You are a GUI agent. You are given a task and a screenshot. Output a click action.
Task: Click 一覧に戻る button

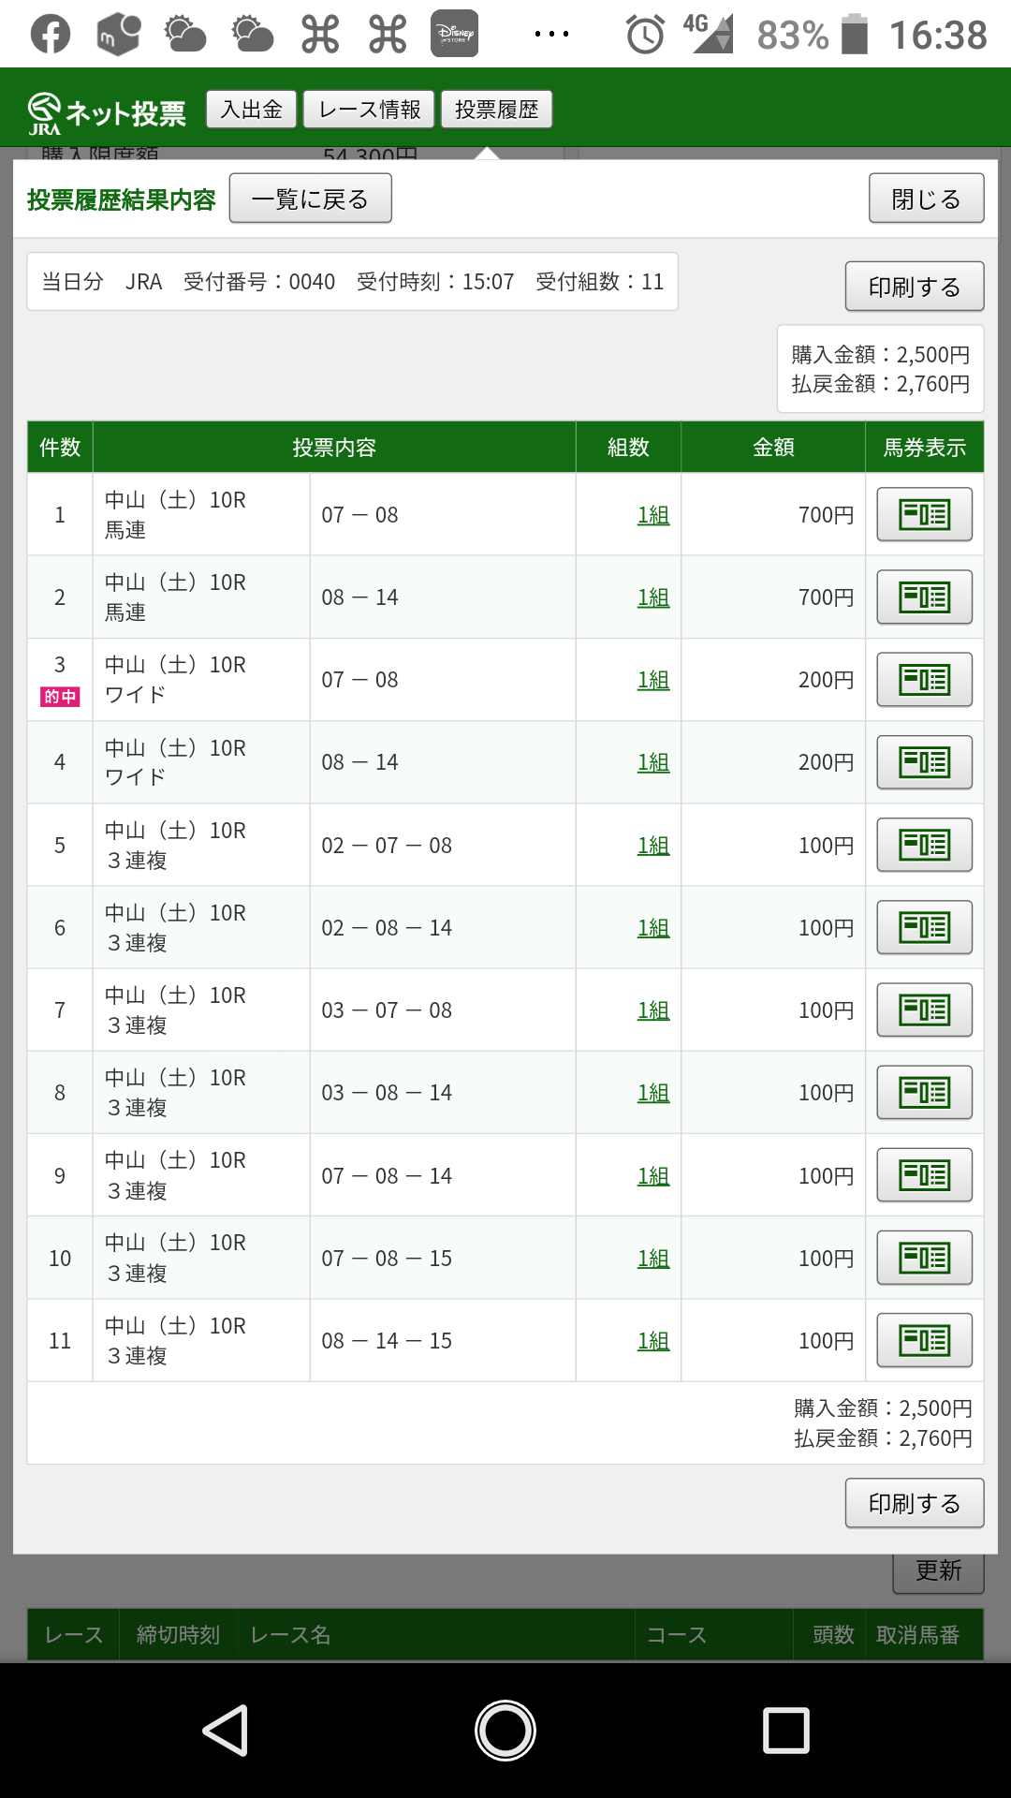tap(310, 199)
